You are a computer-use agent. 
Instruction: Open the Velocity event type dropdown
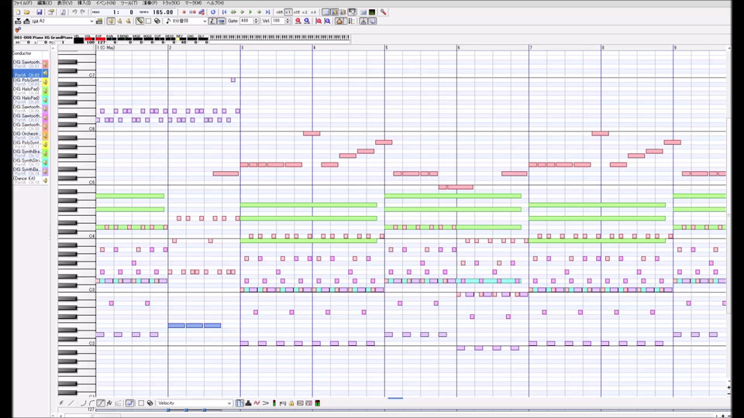(x=195, y=403)
